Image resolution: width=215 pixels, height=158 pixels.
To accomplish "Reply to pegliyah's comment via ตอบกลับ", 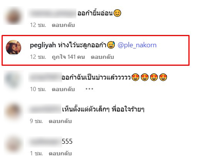I will [x=102, y=57].
